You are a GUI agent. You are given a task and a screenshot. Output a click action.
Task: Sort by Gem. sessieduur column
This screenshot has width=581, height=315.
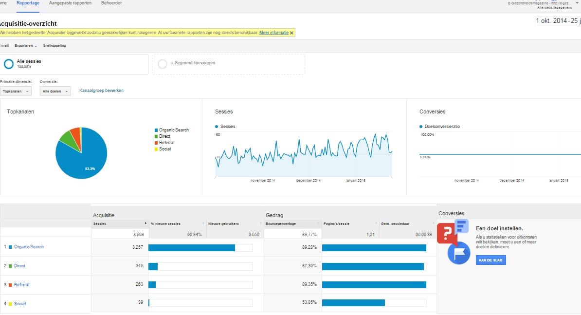click(x=408, y=224)
